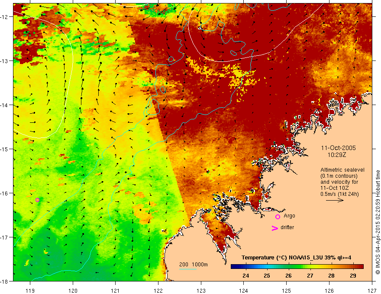Click the 11-Oct-2005 date text
The image size is (381, 294).
click(x=339, y=148)
